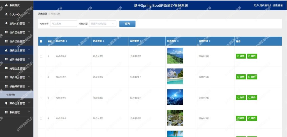Check the row for 站点名称6

[41, 98]
